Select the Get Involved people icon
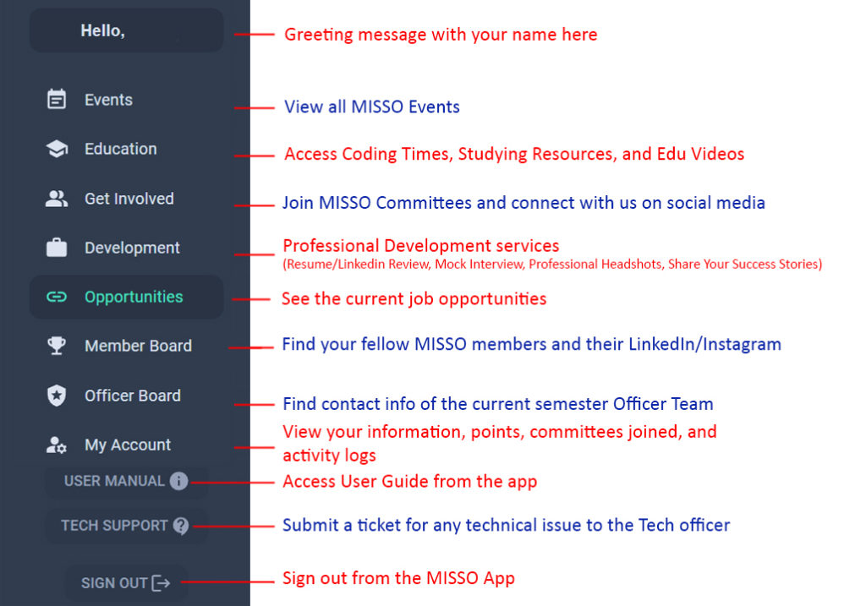 pos(57,198)
